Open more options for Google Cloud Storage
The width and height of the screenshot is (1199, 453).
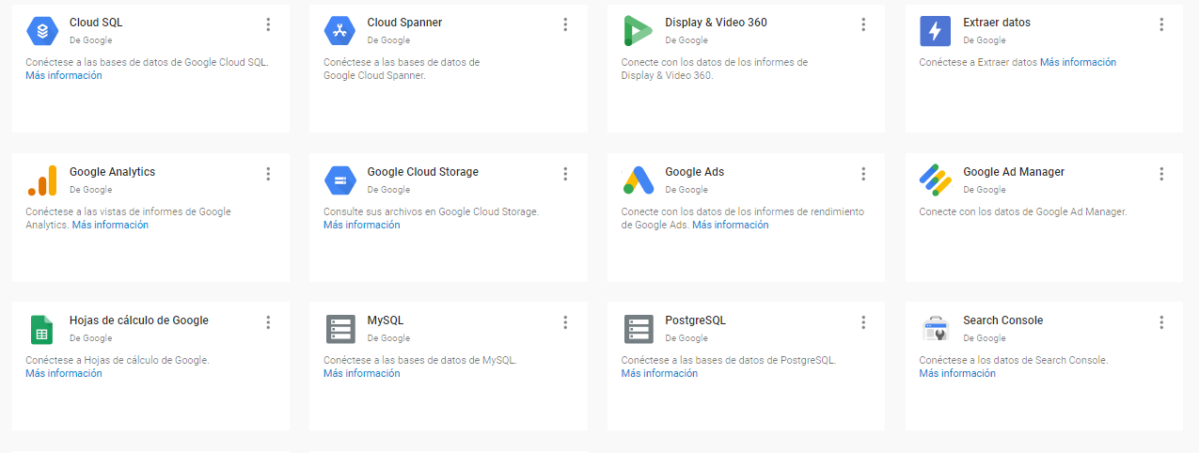point(565,174)
